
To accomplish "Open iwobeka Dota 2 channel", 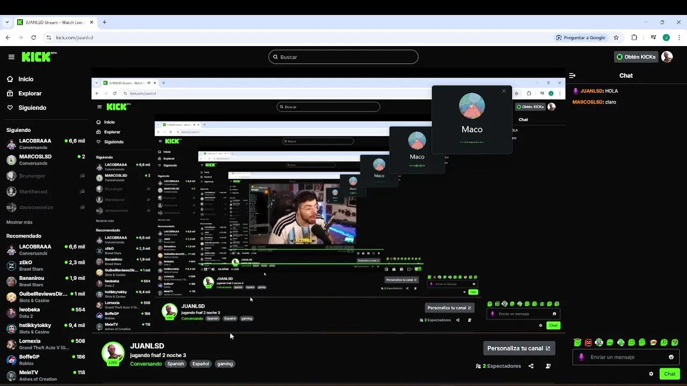I will [46, 313].
